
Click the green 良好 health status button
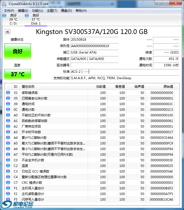[x=18, y=51]
